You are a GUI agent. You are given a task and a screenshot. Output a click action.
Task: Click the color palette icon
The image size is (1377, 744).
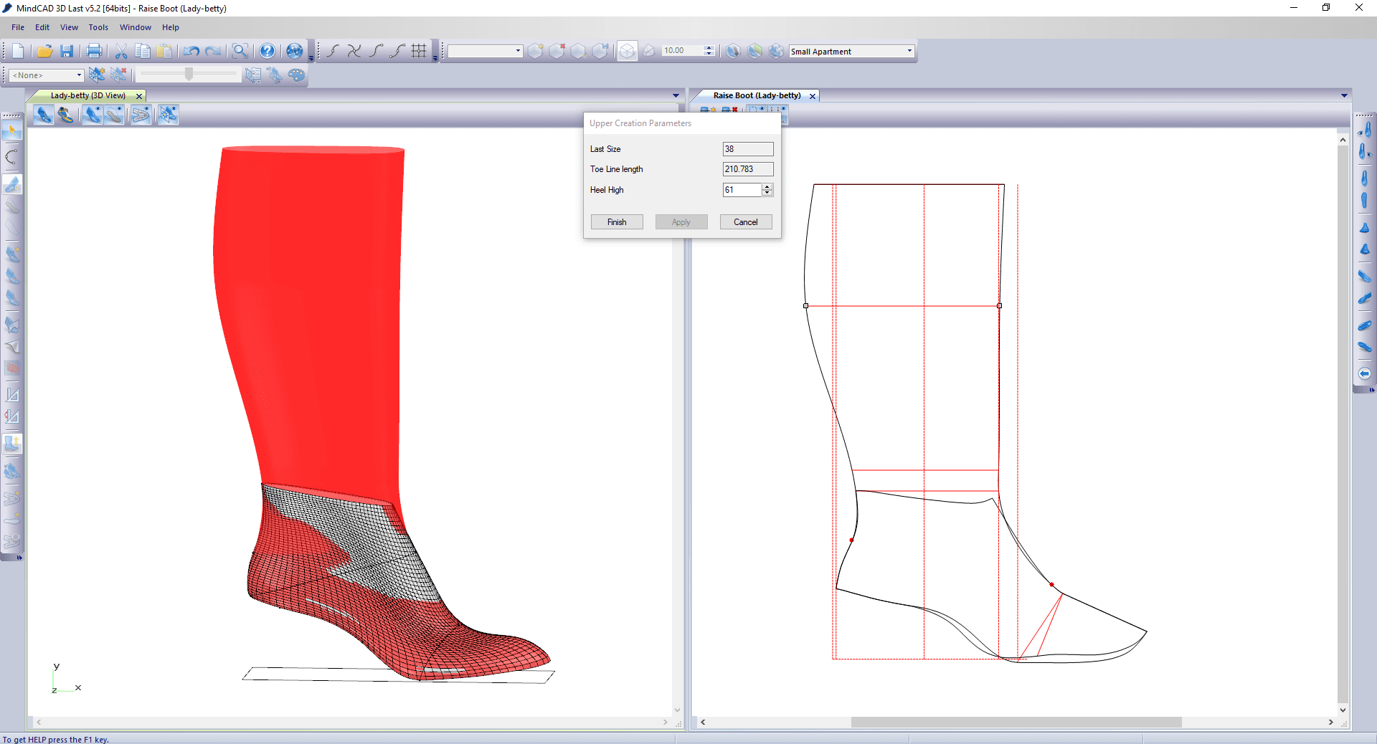(x=296, y=75)
